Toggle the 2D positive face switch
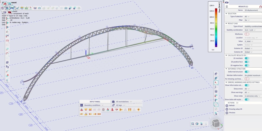262x131 pixels. (x=247, y=62)
